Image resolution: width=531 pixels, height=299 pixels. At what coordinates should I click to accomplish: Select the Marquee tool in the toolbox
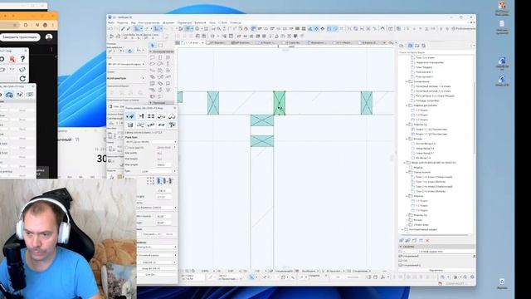point(160,46)
